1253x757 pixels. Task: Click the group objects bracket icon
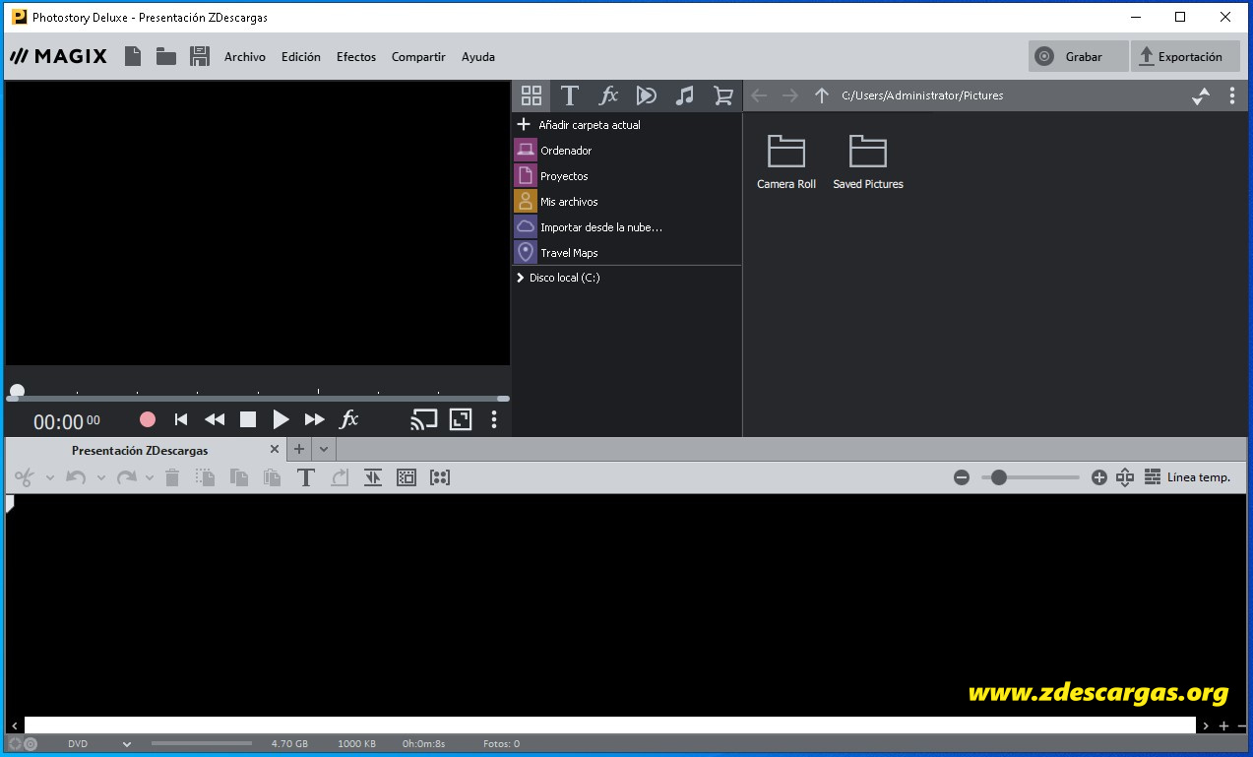pyautogui.click(x=440, y=477)
